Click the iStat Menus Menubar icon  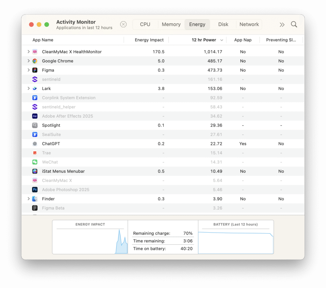click(x=35, y=171)
